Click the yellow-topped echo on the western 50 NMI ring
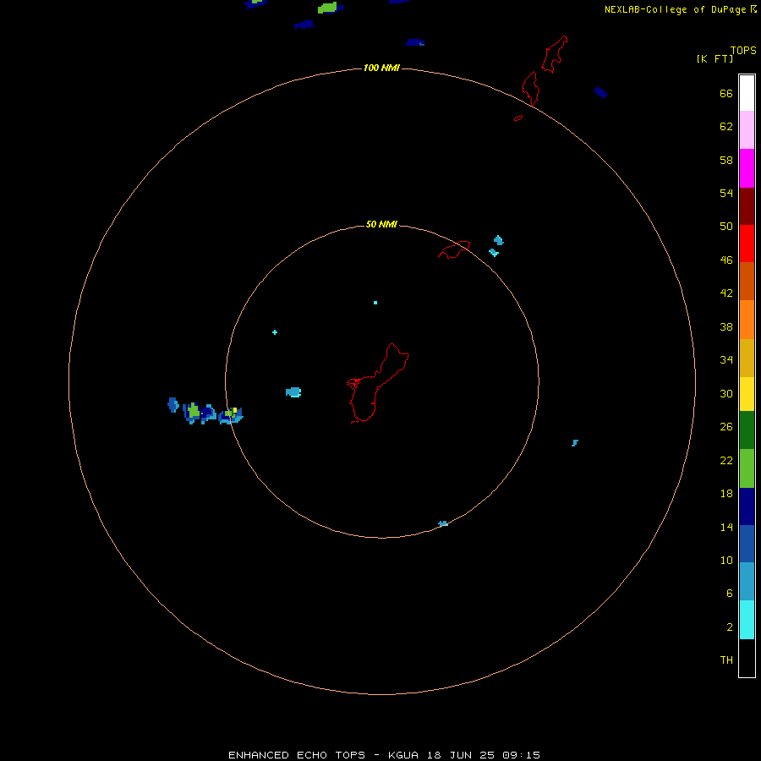The height and width of the screenshot is (761, 761). point(231,415)
